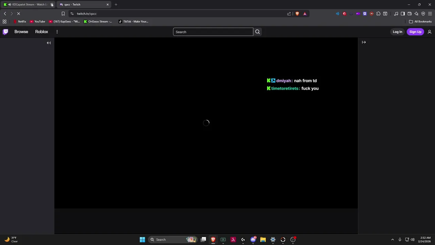Open the TikTok bookmark
The height and width of the screenshot is (245, 435).
[133, 21]
